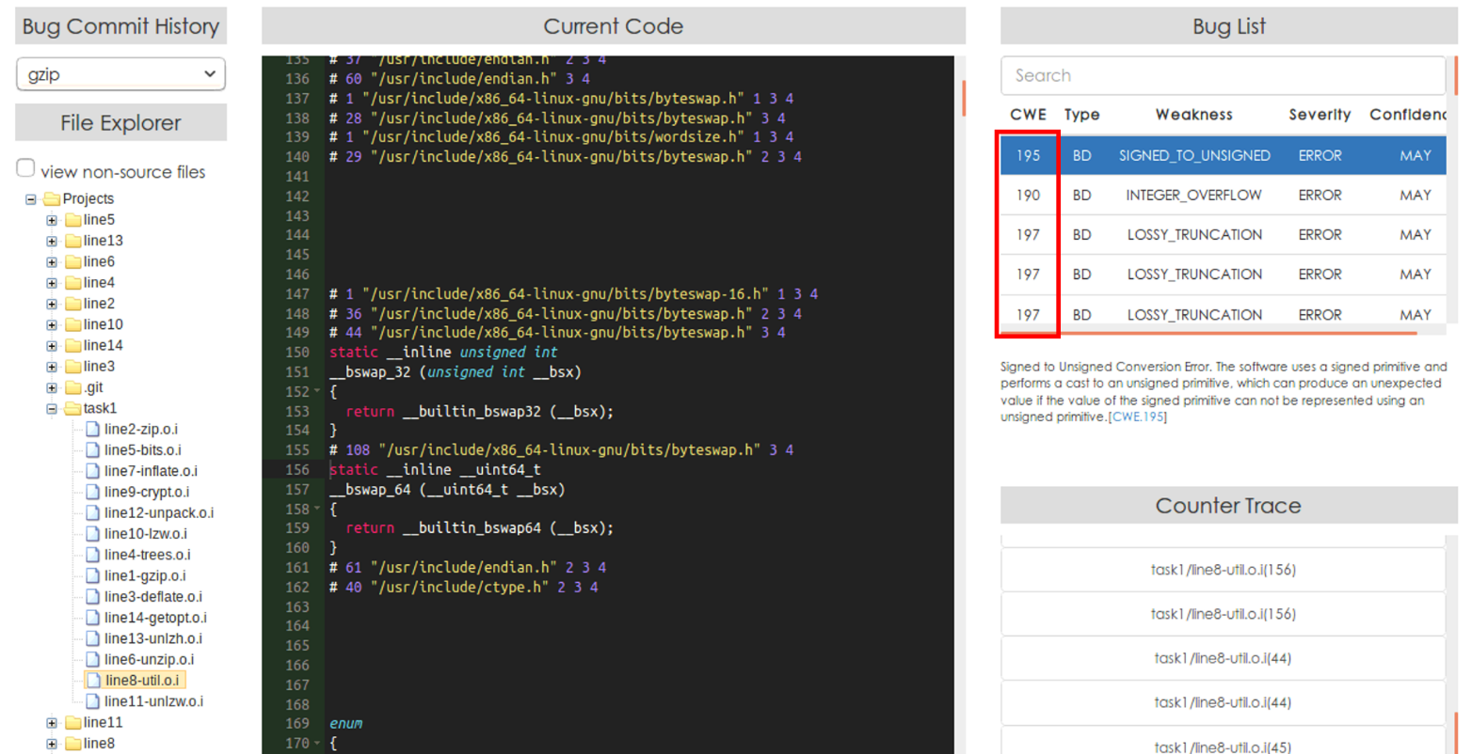The image size is (1472, 754).
Task: Select the line14 folder label
Action: point(103,346)
